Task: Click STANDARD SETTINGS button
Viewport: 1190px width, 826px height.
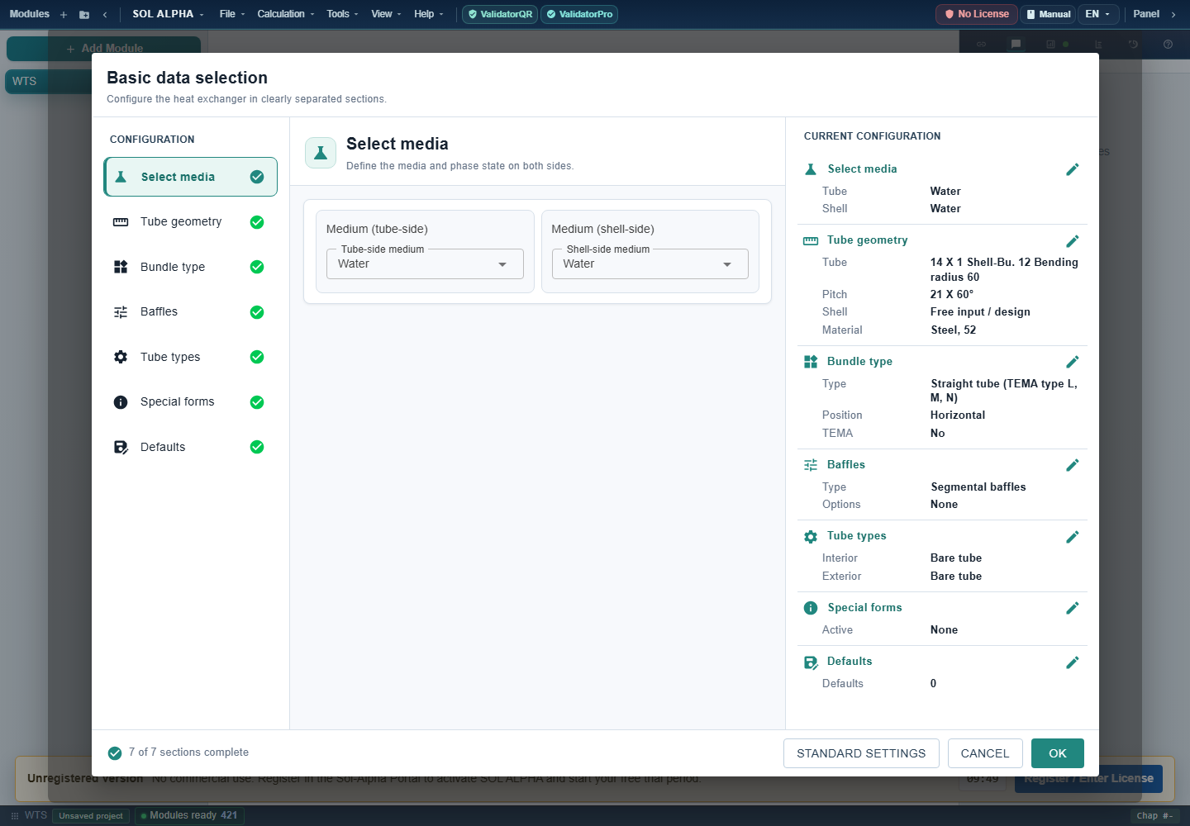Action: 861,753
